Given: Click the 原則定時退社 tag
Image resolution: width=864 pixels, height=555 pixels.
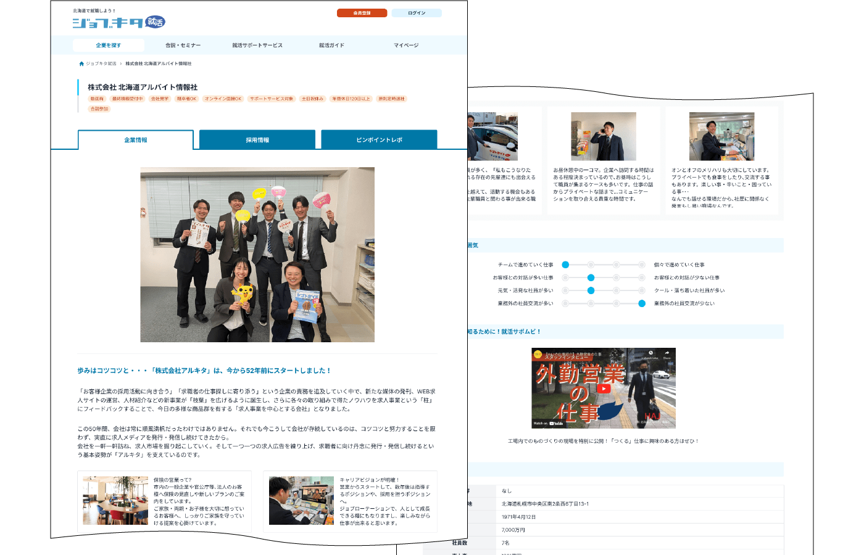Looking at the screenshot, I should click(x=392, y=99).
